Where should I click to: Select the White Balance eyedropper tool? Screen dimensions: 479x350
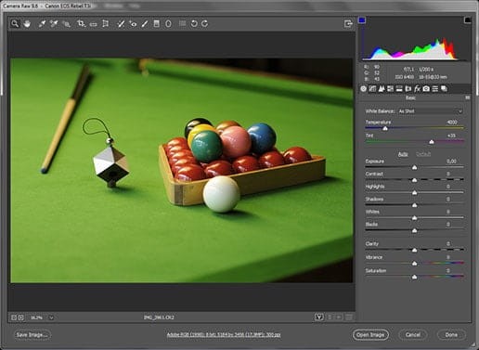(42, 23)
